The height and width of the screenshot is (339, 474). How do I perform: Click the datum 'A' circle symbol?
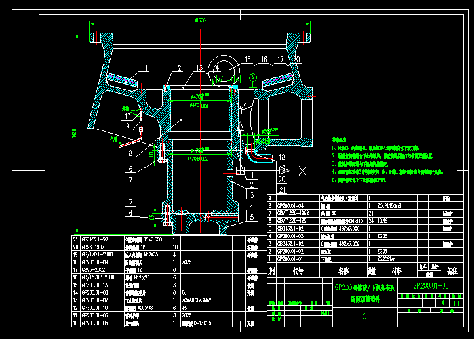coord(253,78)
